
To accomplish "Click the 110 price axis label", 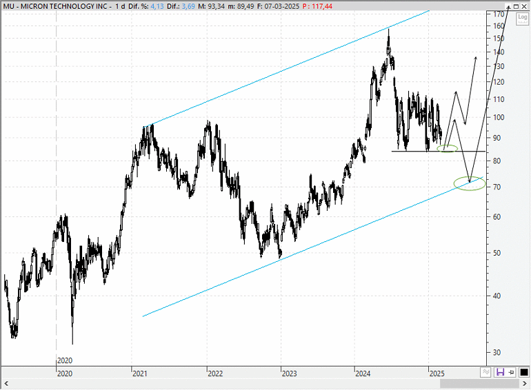I will [499, 99].
